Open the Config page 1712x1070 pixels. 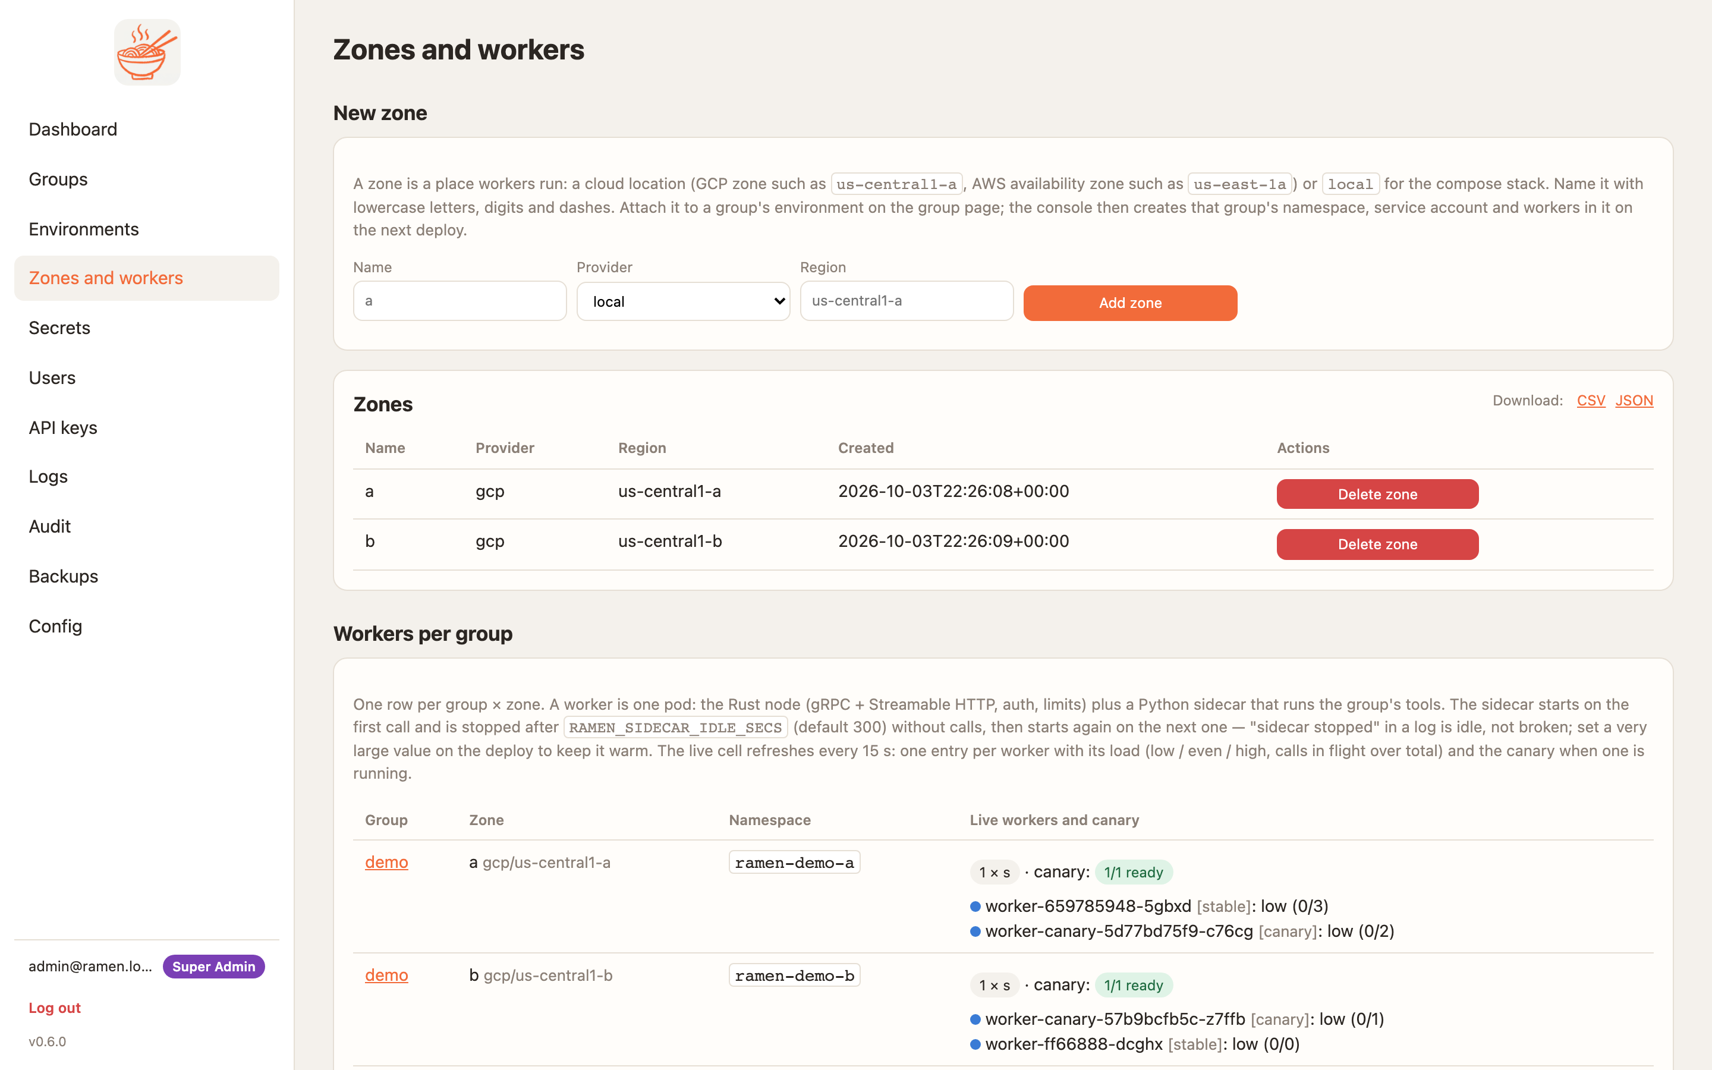55,627
